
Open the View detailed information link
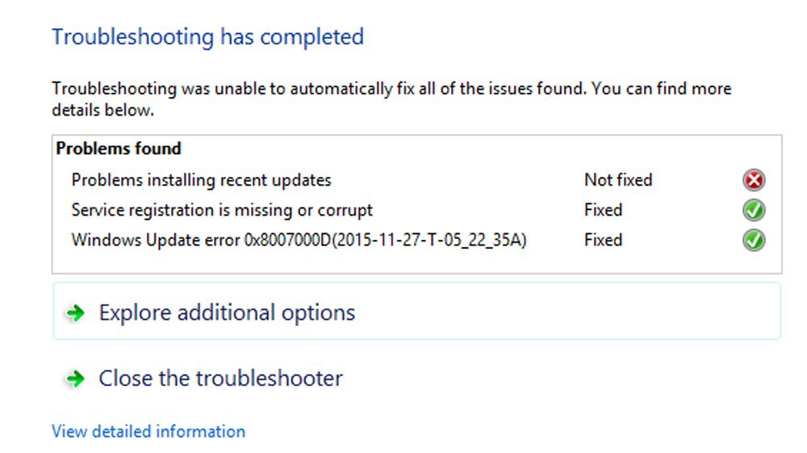(148, 431)
